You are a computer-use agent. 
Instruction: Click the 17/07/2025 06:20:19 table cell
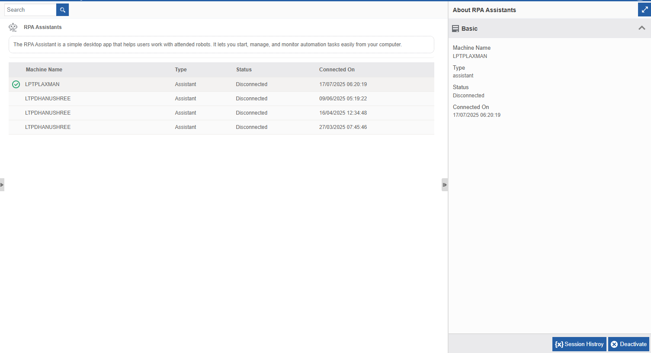(x=343, y=84)
